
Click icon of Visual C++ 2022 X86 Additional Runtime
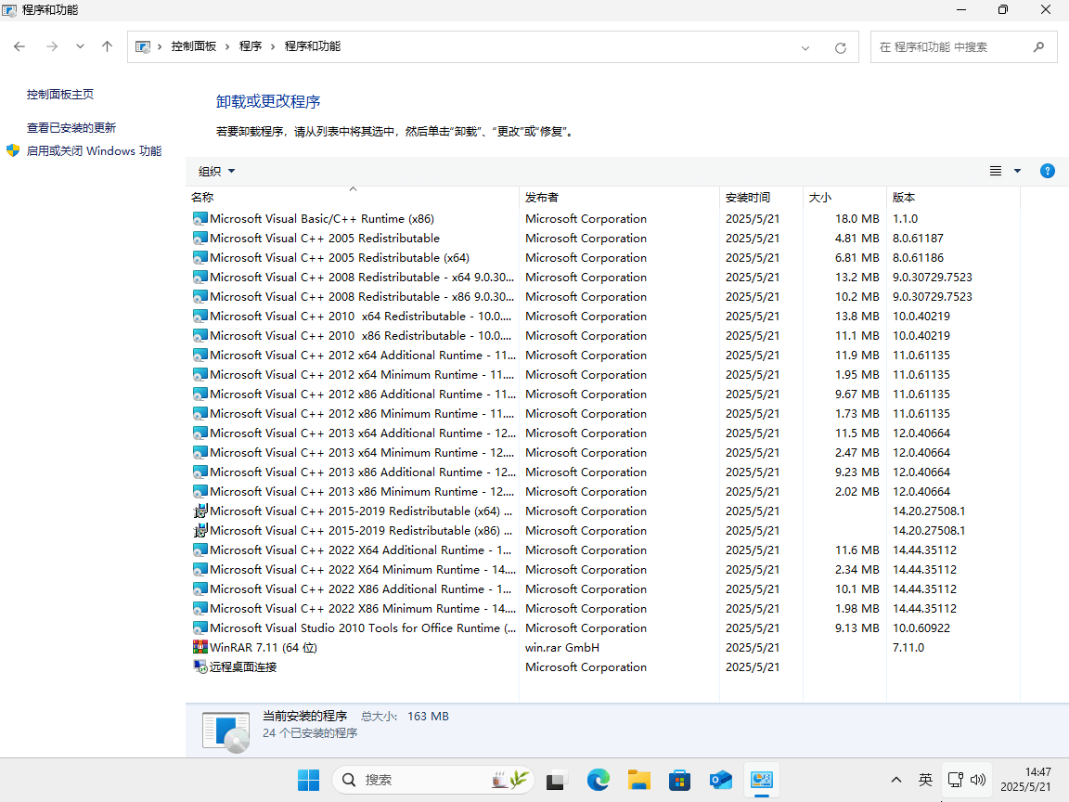[200, 589]
